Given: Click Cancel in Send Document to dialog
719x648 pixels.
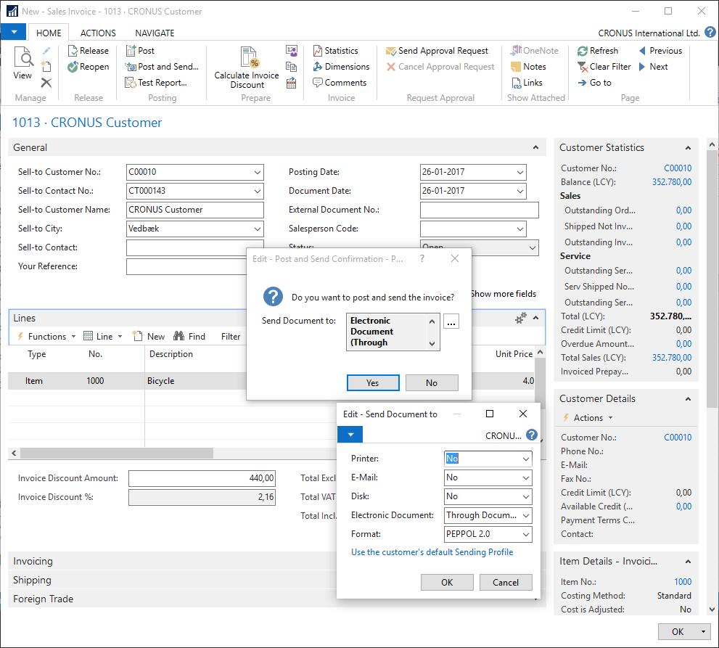Looking at the screenshot, I should tap(506, 583).
